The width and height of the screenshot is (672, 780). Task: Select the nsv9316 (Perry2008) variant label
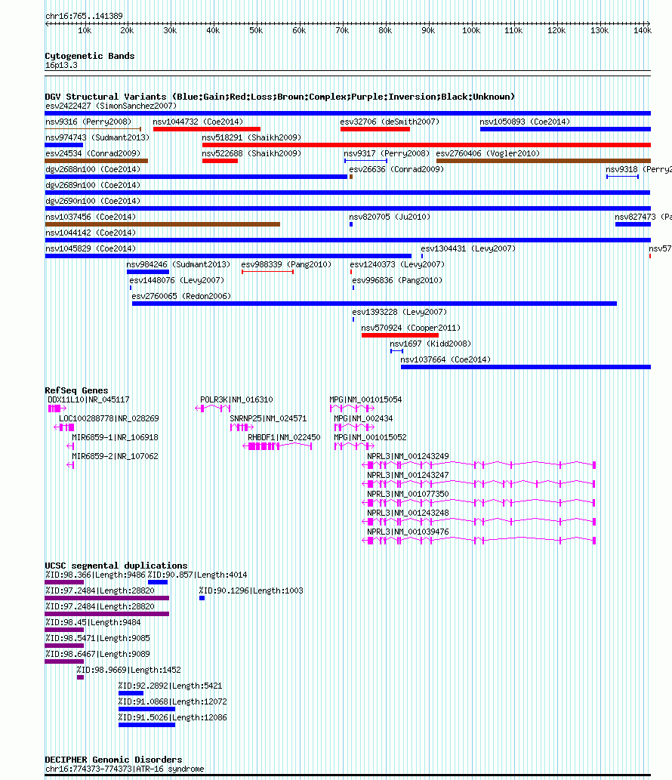point(88,122)
